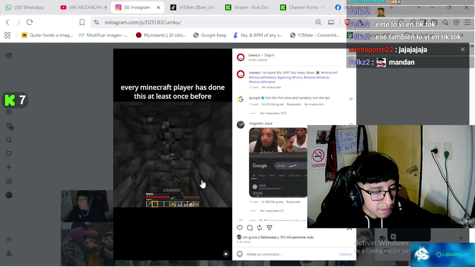Open magnetic_base's avatar beside the comment
The image size is (475, 267).
(241, 125)
